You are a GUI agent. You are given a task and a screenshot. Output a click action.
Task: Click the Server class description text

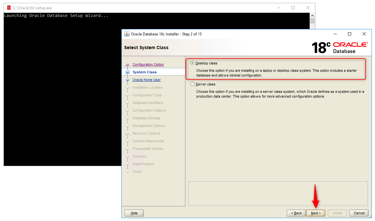click(280, 94)
